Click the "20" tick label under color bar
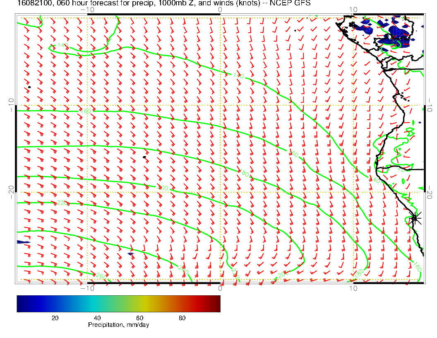Viewport: 437px width, 338px height. 55,318
